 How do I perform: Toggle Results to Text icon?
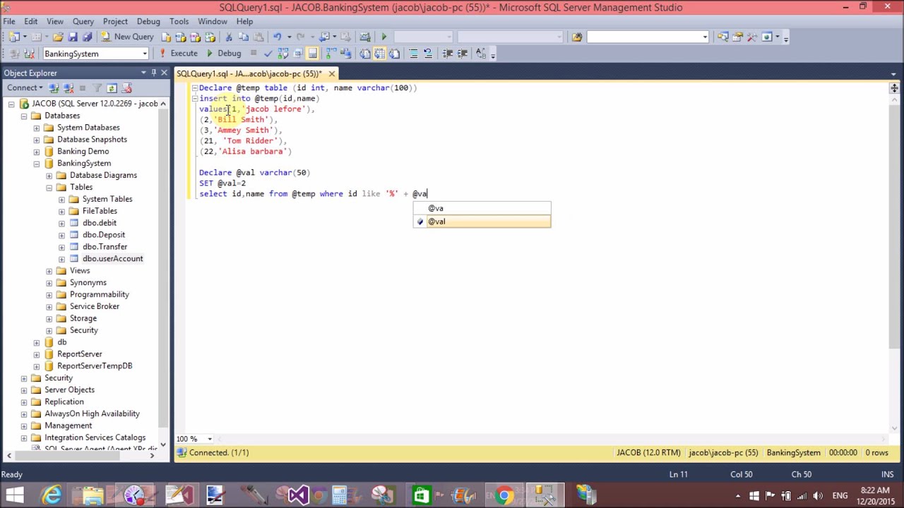pyautogui.click(x=364, y=54)
